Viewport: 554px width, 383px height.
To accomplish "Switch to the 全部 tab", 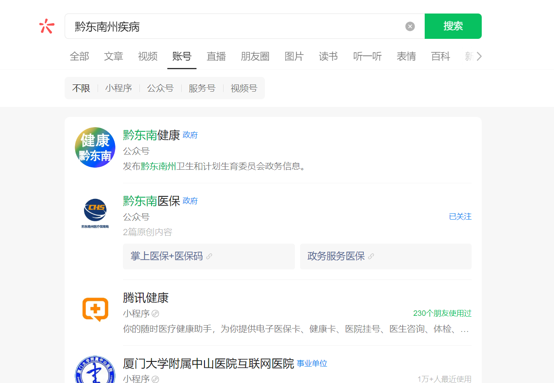I will (x=79, y=57).
